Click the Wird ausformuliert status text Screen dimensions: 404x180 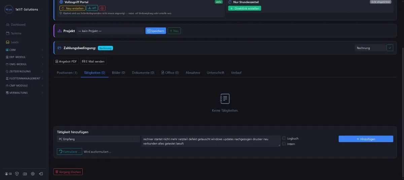[x=97, y=152]
